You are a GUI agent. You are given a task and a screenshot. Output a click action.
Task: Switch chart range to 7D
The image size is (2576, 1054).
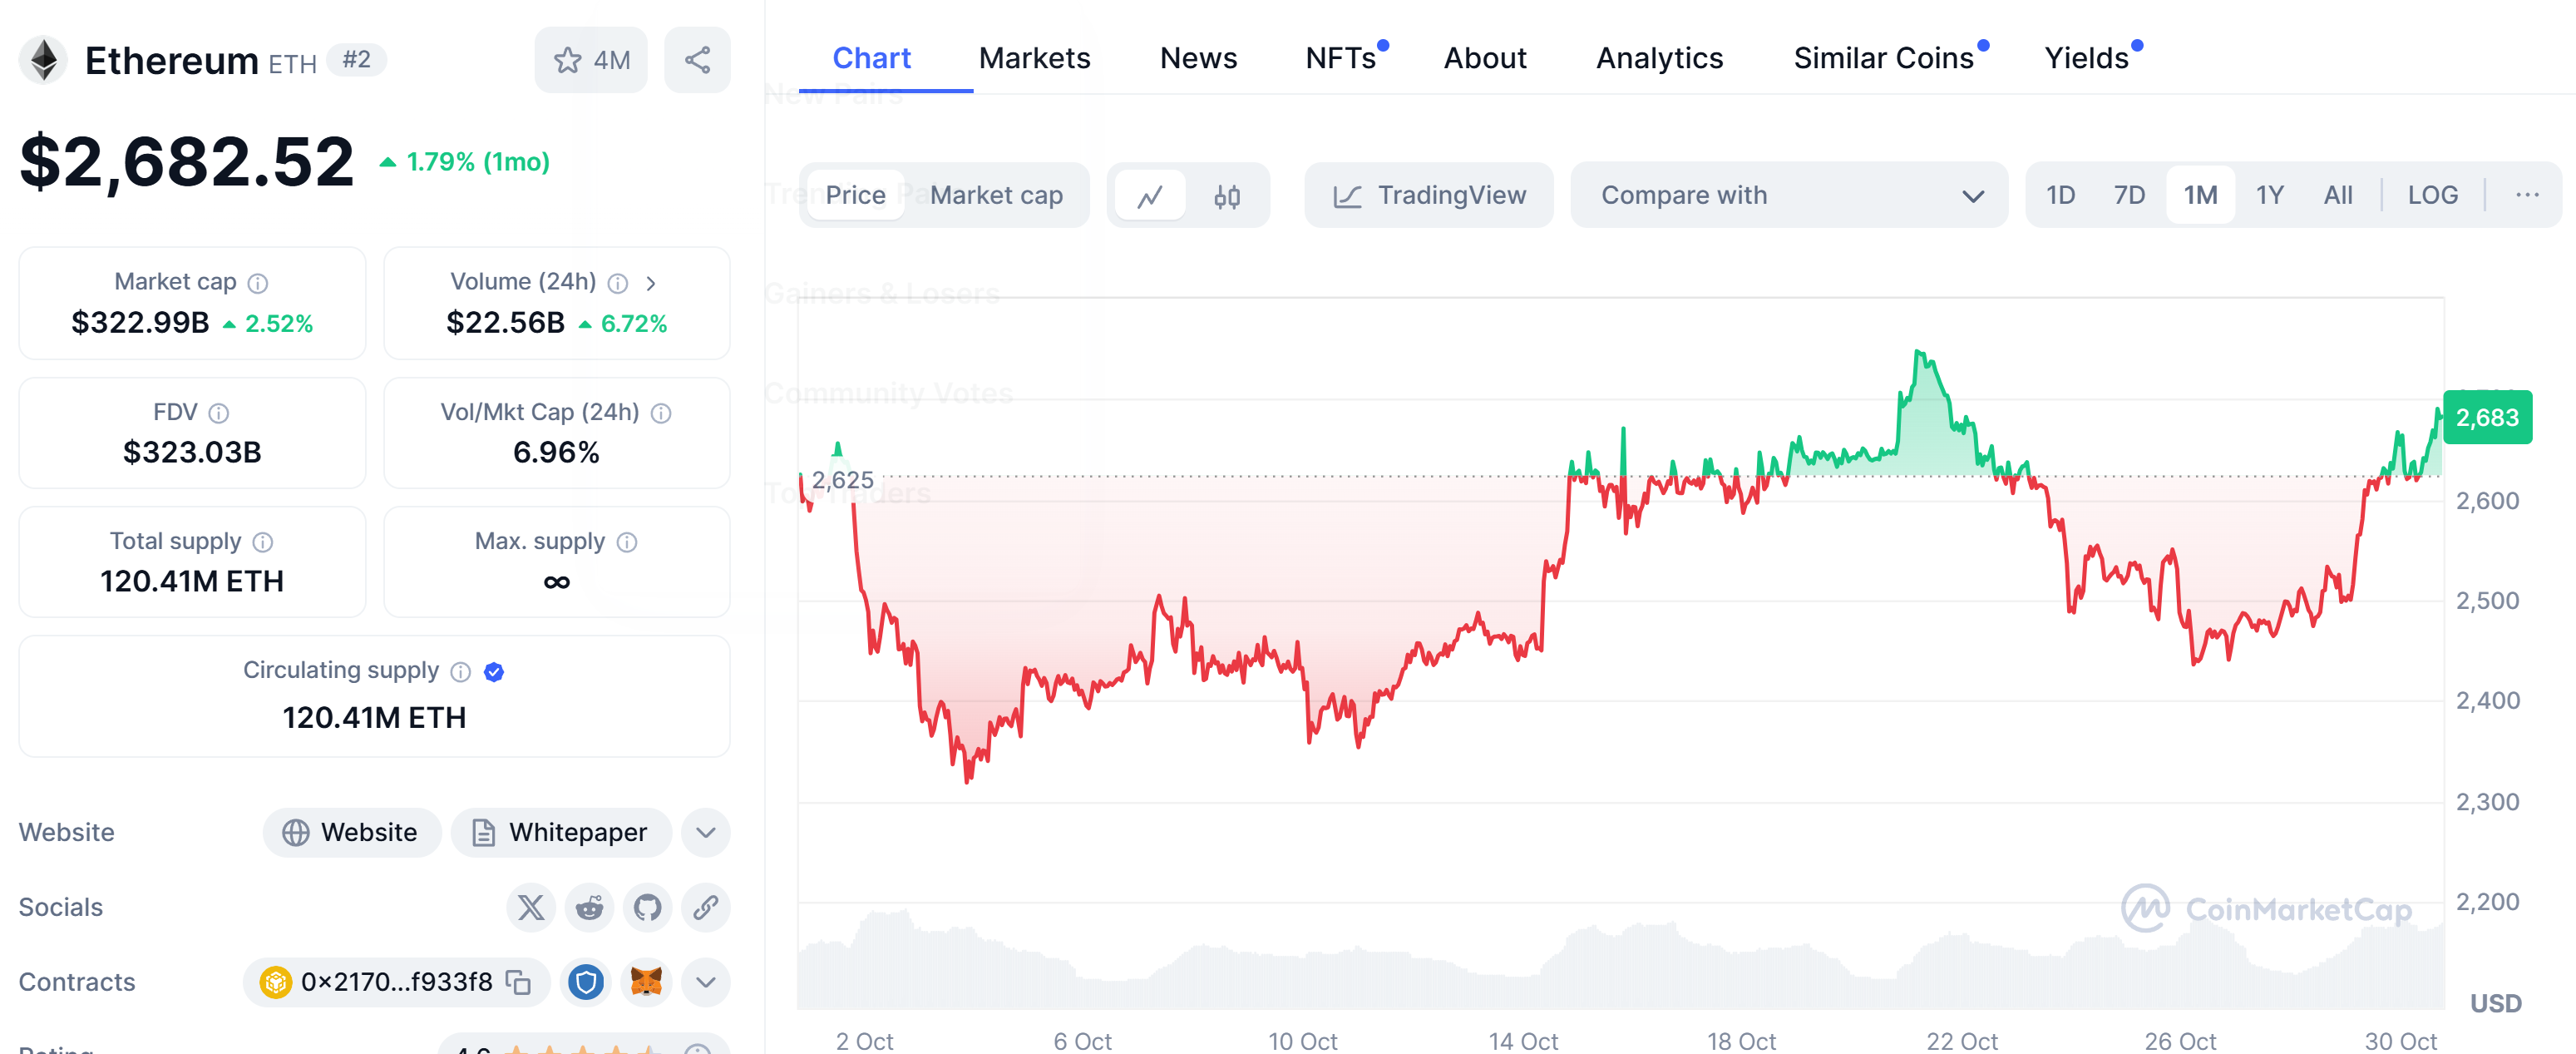tap(2128, 195)
